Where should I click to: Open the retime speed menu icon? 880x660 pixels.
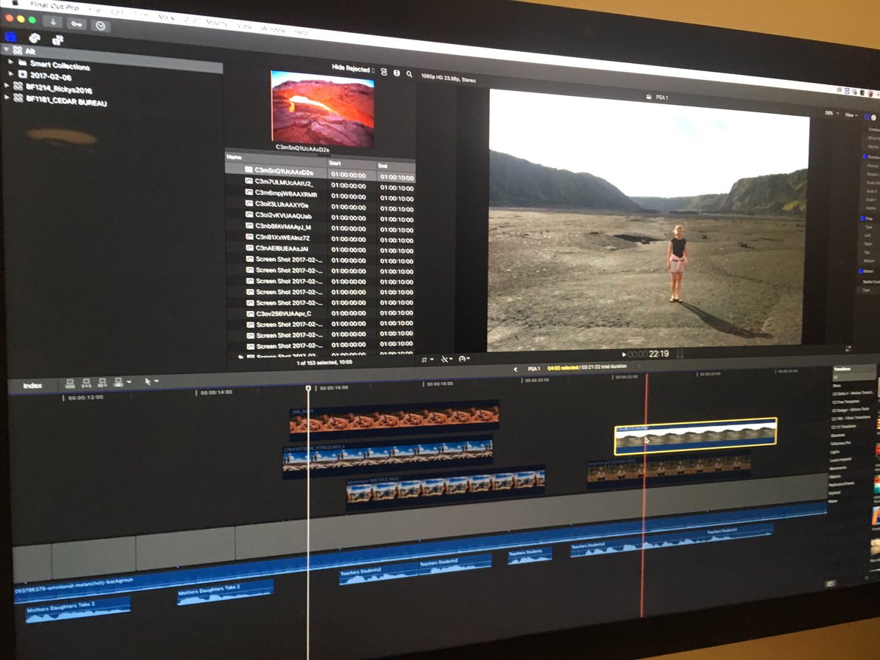tap(462, 359)
